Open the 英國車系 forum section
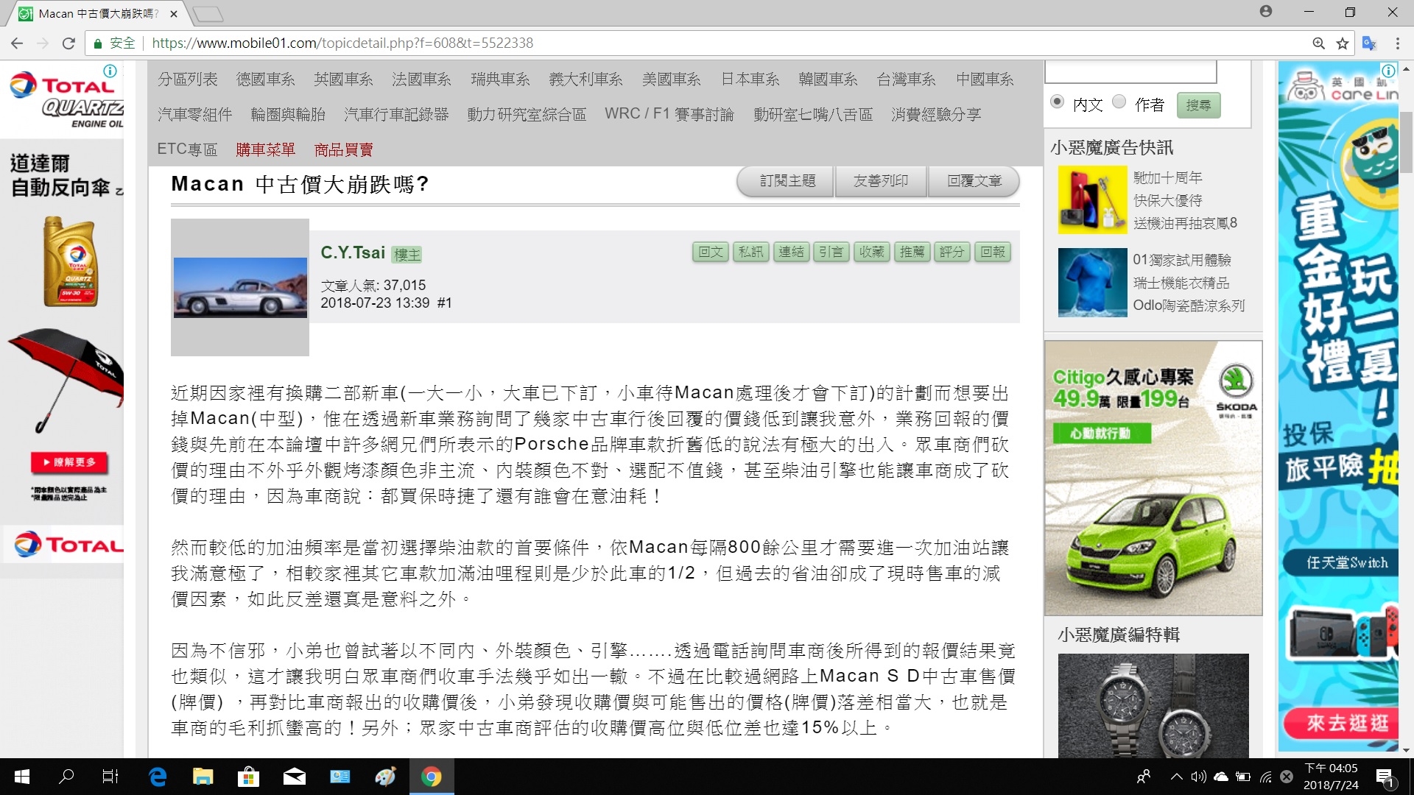This screenshot has width=1414, height=795. point(343,79)
